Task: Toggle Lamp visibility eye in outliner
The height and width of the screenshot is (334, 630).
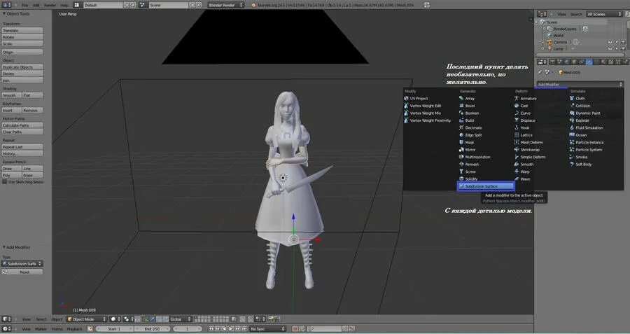Action: (x=610, y=48)
